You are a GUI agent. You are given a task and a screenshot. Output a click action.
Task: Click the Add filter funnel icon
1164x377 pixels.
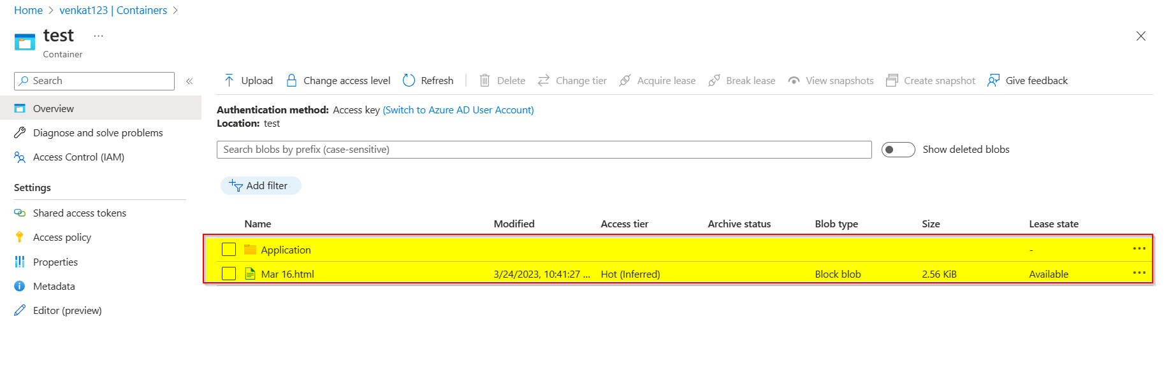tap(236, 185)
